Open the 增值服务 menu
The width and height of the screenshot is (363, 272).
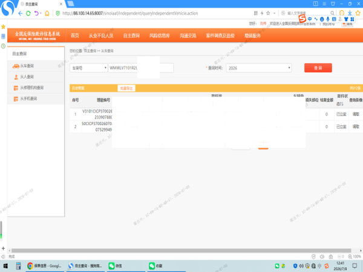click(252, 36)
